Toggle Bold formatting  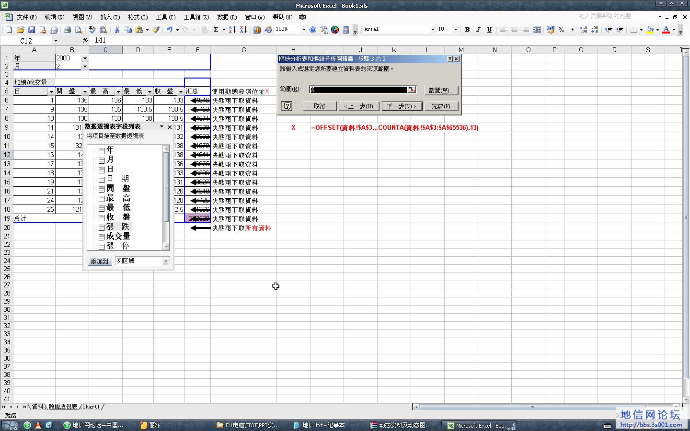tap(467, 30)
